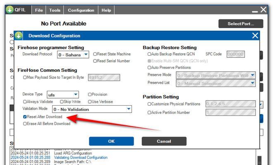Toggle the Skip Write checkbox

pos(62,101)
